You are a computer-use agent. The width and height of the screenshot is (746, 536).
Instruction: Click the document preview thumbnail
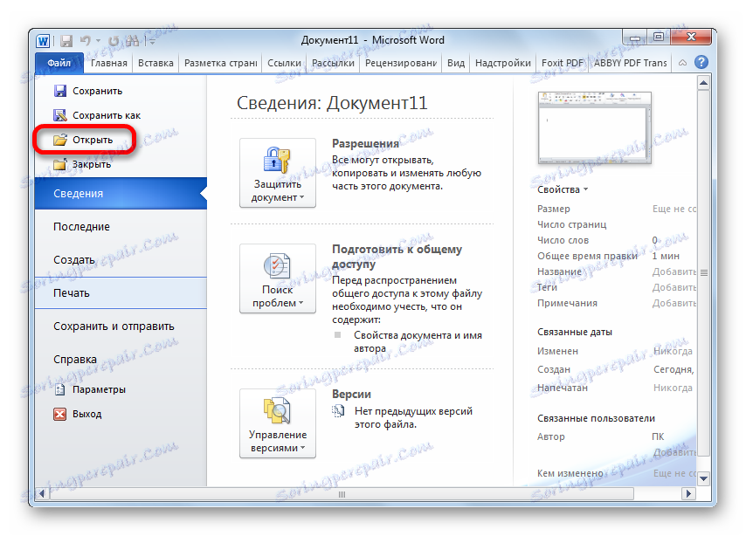(595, 128)
